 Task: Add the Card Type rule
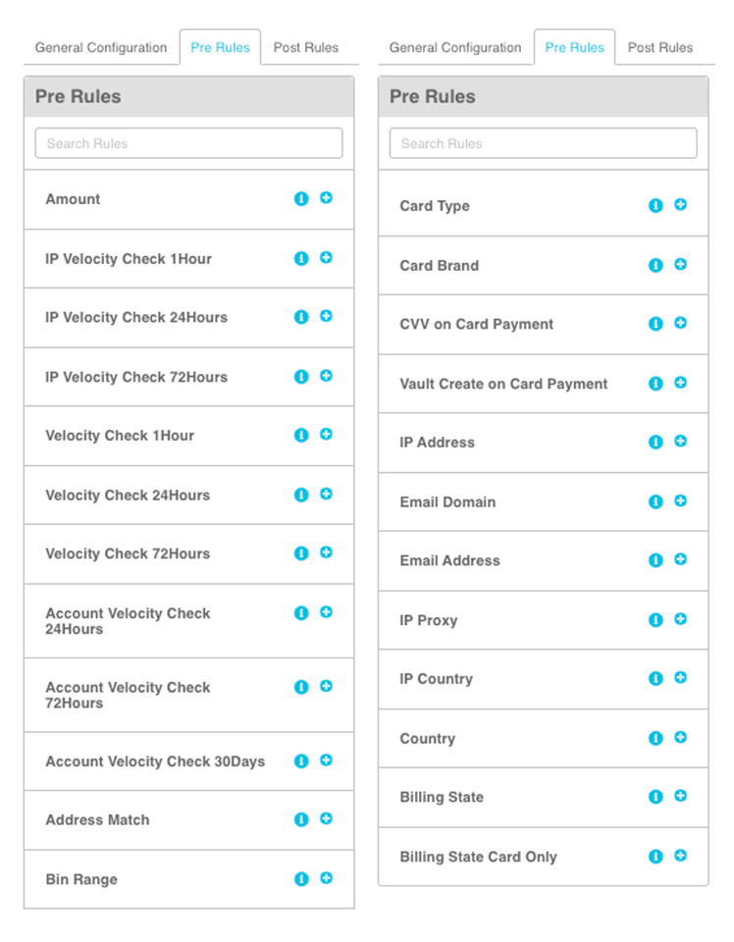[x=681, y=204]
